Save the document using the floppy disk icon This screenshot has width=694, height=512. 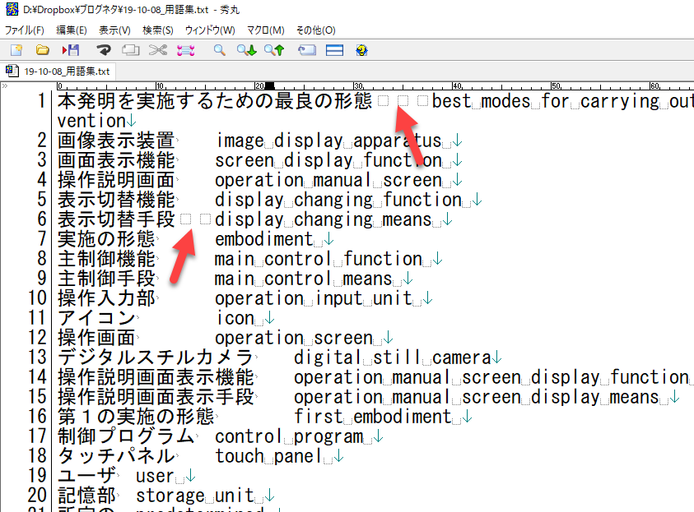[71, 50]
